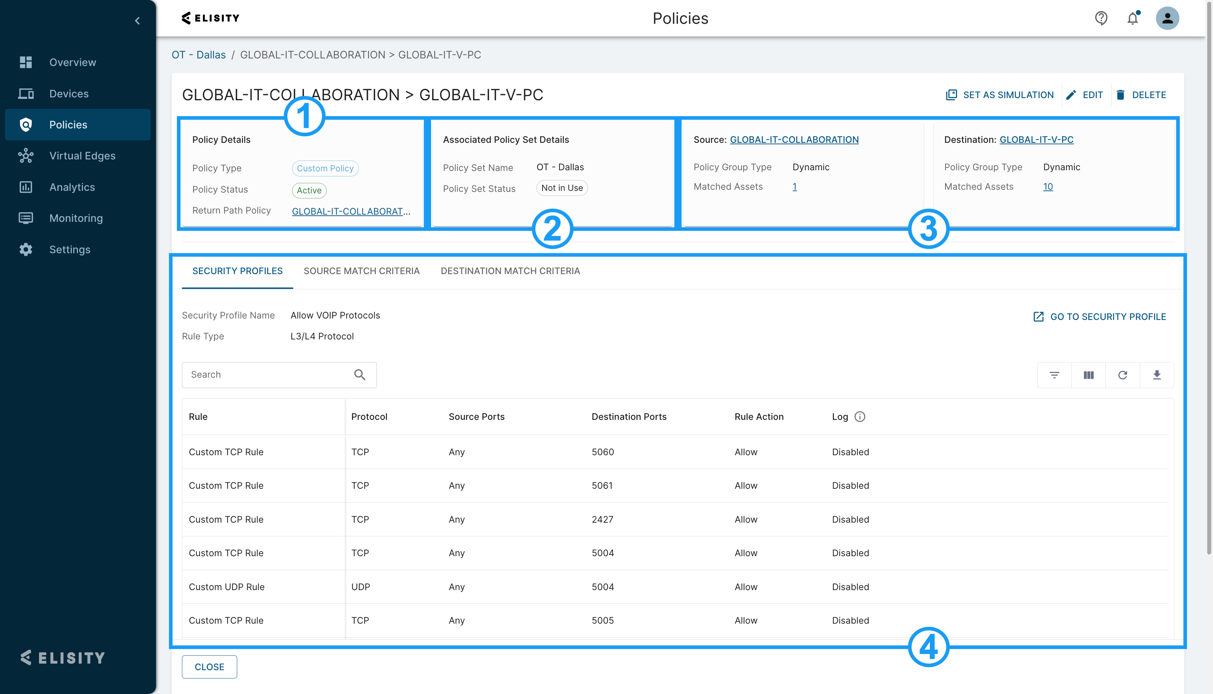Refresh the rules table
The image size is (1213, 694).
[x=1122, y=375]
